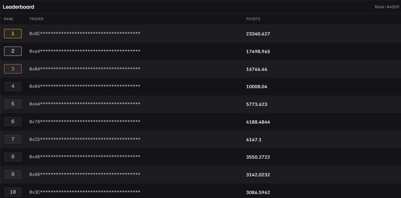This screenshot has height=198, width=401.
Task: Click the points value 23340.627
Action: click(x=258, y=34)
